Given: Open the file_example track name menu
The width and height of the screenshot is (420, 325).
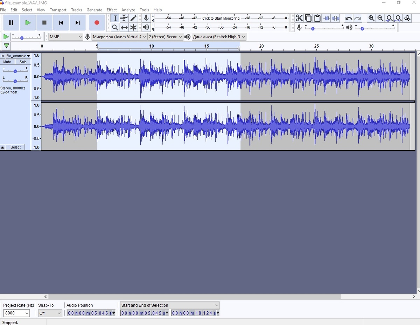Looking at the screenshot, I should [x=18, y=56].
